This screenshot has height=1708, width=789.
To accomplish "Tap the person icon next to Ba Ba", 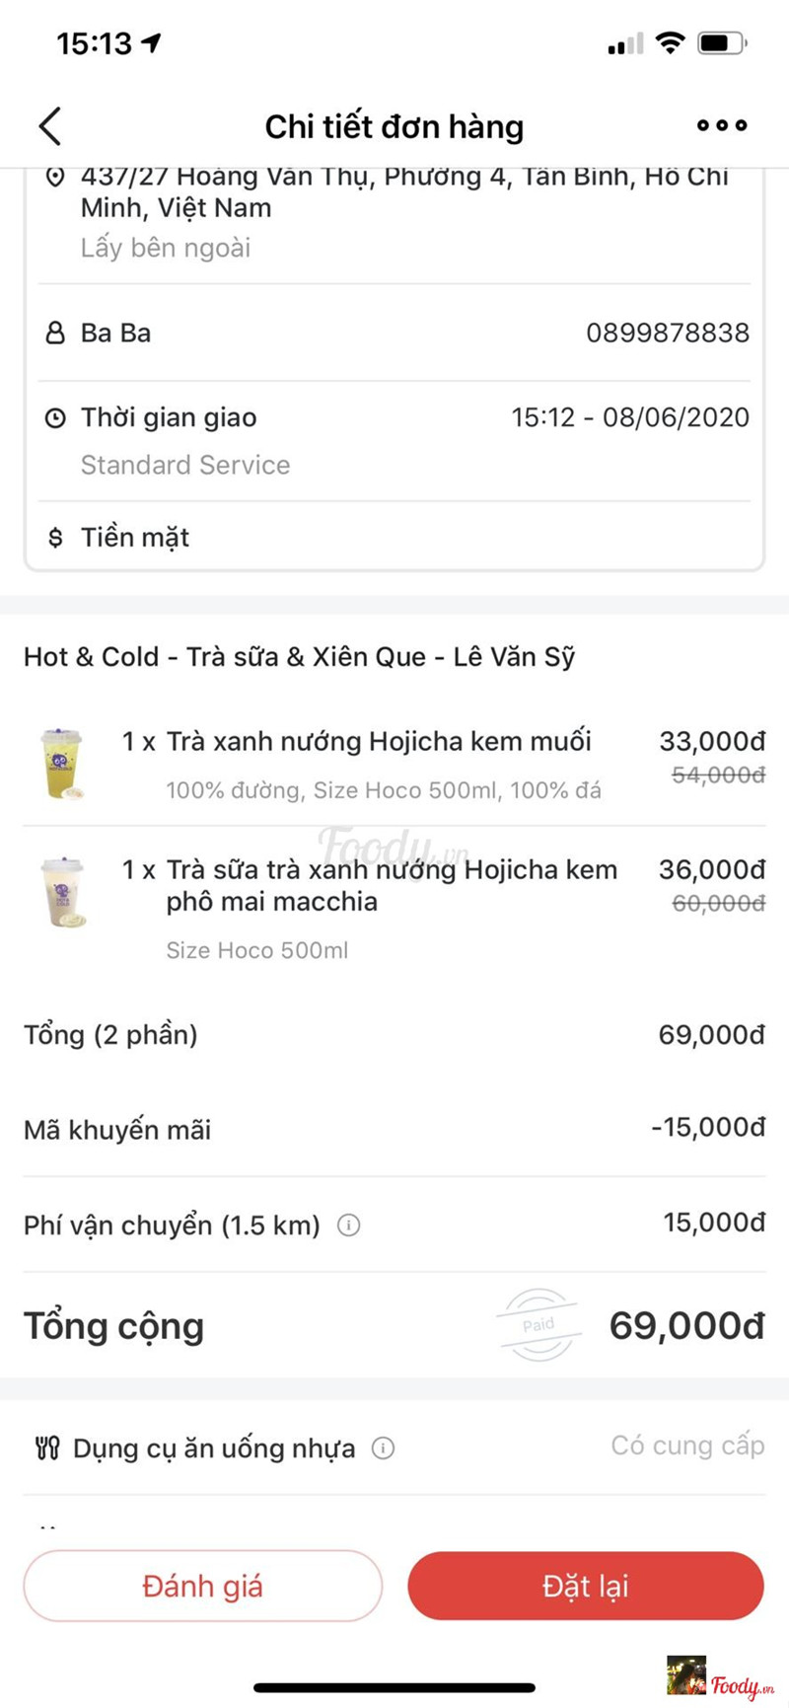I will [x=55, y=334].
